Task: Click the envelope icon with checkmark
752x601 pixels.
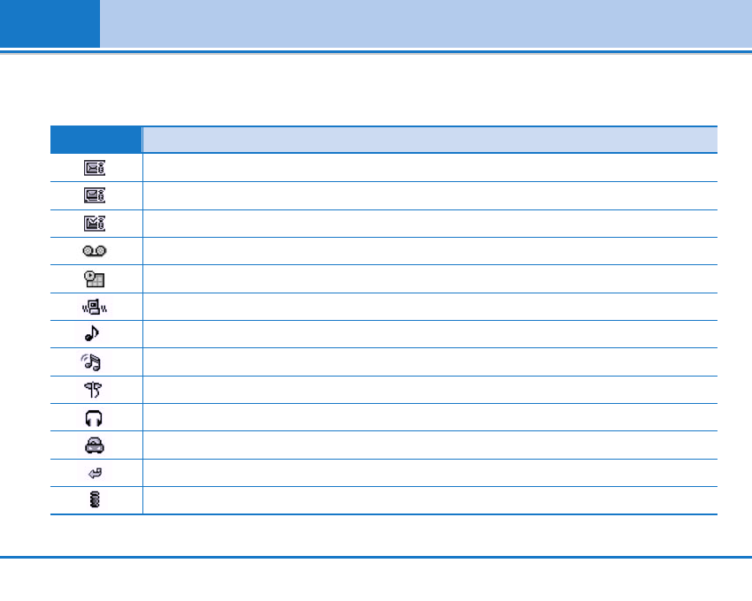Action: tap(96, 224)
